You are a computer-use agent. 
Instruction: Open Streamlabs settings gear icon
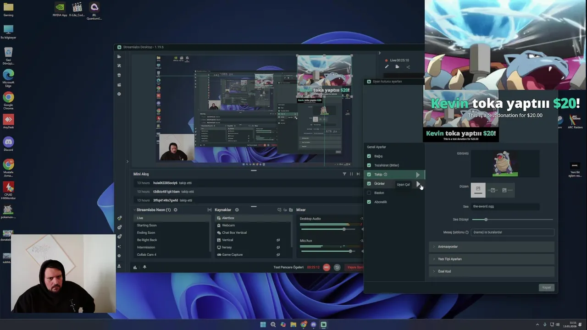(119, 256)
